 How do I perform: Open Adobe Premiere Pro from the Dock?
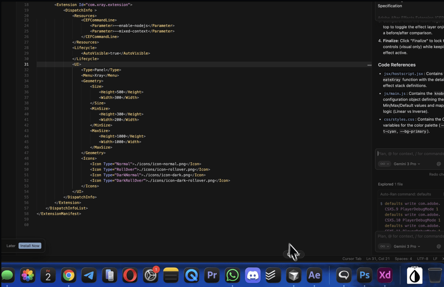click(x=212, y=275)
